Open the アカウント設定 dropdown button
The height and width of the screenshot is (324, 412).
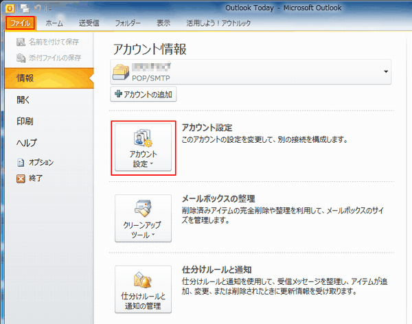pyautogui.click(x=144, y=148)
